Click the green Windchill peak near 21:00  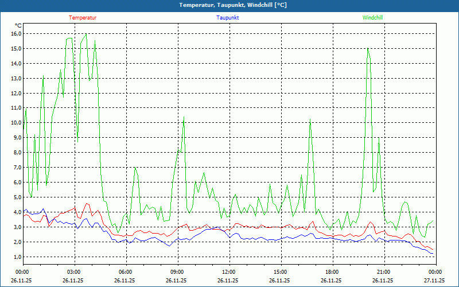[367, 49]
